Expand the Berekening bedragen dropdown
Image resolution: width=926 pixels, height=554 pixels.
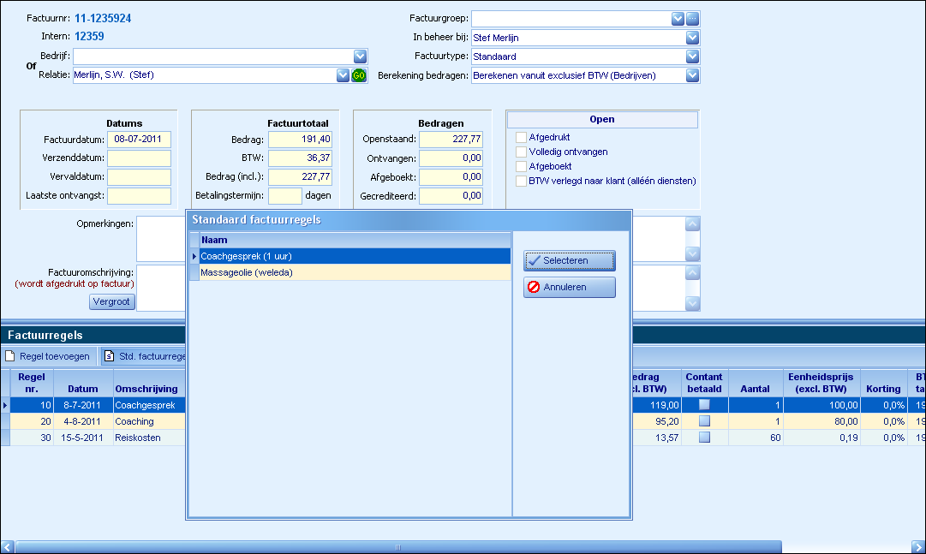(692, 75)
